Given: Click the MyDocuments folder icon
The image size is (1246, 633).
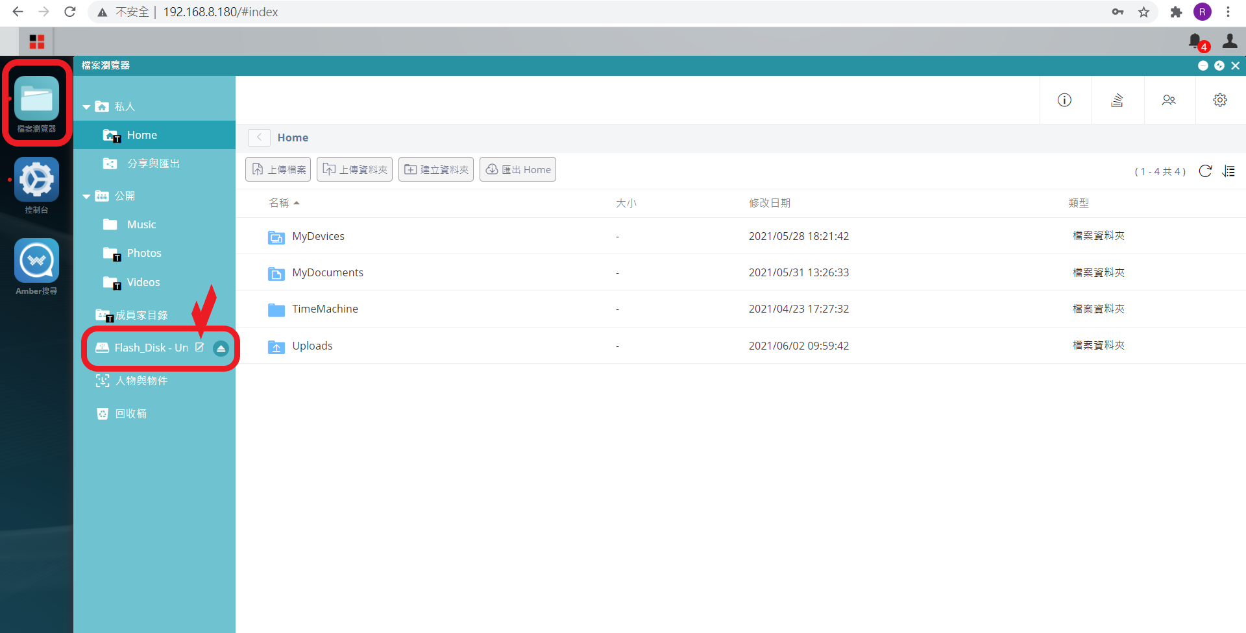Looking at the screenshot, I should tap(276, 273).
